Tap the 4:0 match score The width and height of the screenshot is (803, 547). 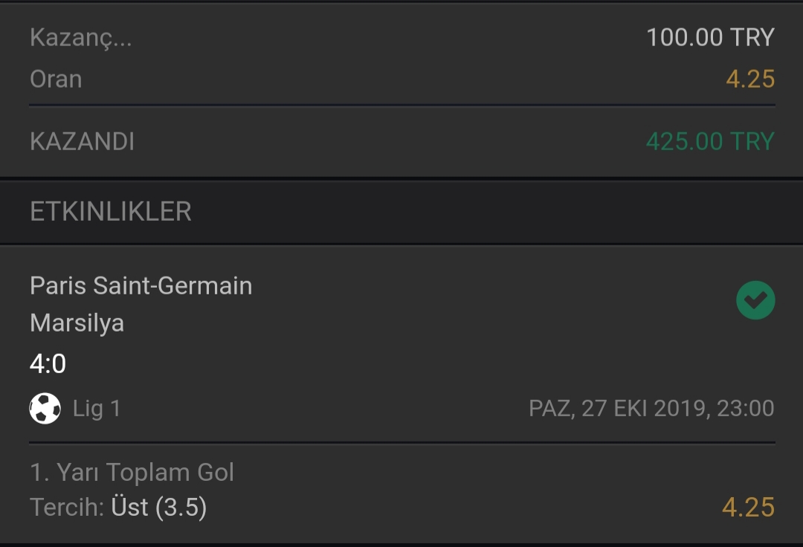pyautogui.click(x=48, y=364)
